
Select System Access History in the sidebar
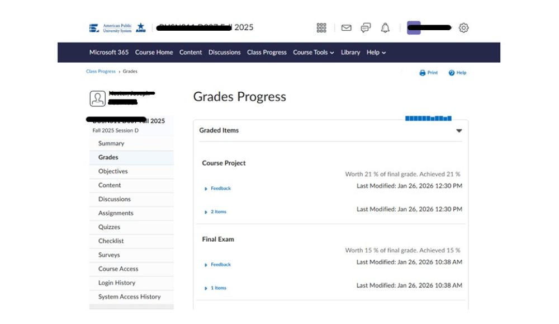point(131,297)
